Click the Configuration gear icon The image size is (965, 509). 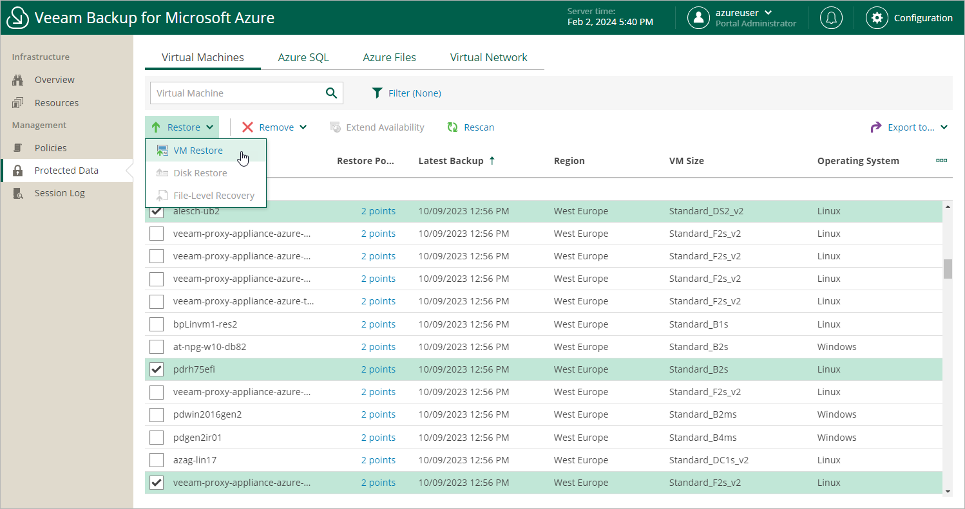click(x=877, y=18)
